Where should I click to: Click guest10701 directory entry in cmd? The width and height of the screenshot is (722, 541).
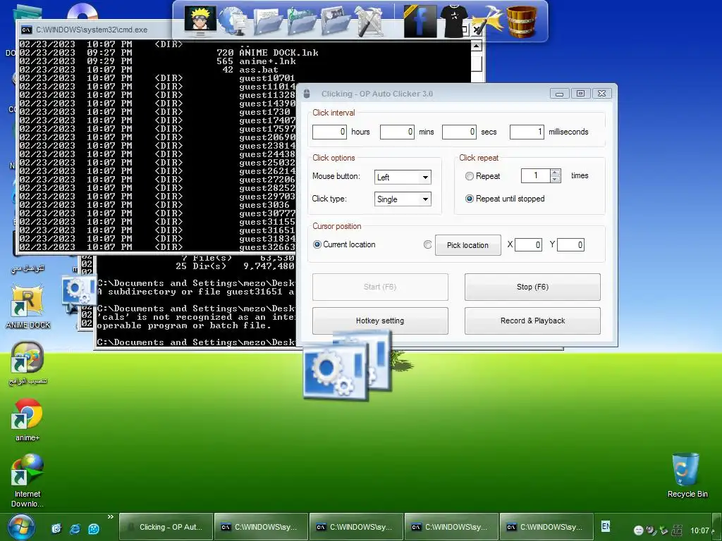tap(267, 78)
